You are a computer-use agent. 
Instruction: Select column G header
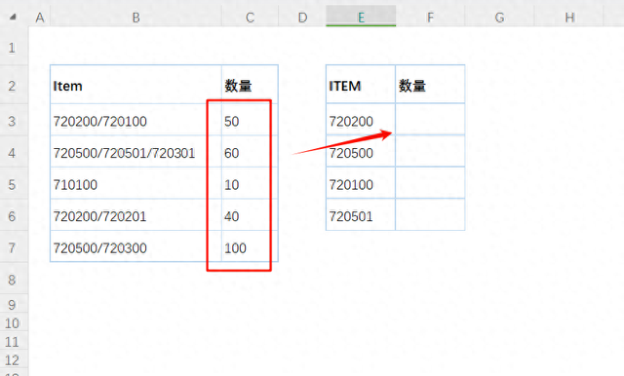pyautogui.click(x=499, y=18)
